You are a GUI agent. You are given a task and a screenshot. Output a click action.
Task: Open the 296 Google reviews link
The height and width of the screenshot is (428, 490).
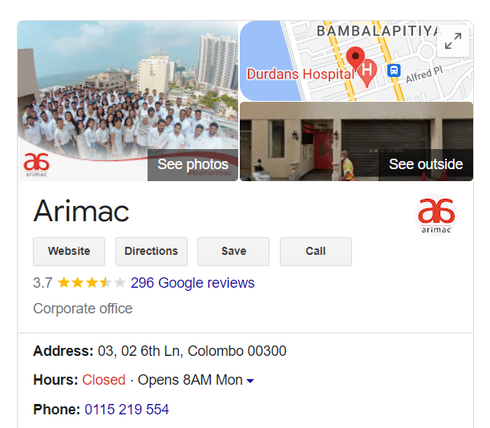[192, 283]
